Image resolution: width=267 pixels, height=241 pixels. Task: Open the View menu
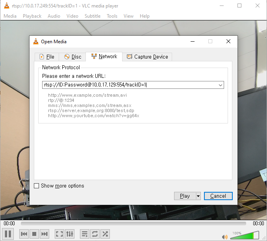[x=128, y=16]
